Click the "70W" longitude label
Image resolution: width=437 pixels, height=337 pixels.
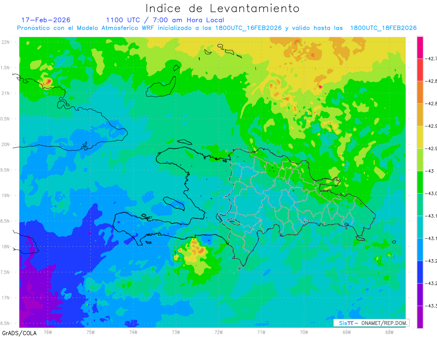click(304, 332)
